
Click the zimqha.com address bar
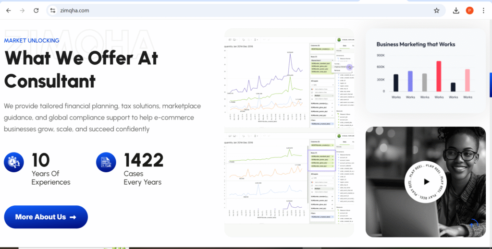pyautogui.click(x=240, y=10)
